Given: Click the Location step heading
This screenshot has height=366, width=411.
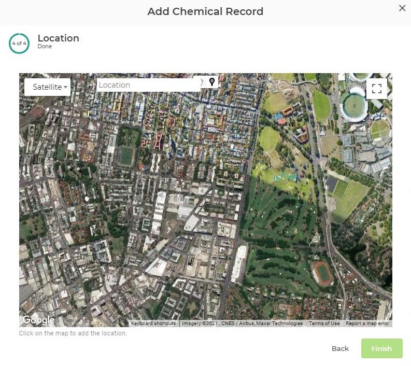Looking at the screenshot, I should click(59, 38).
